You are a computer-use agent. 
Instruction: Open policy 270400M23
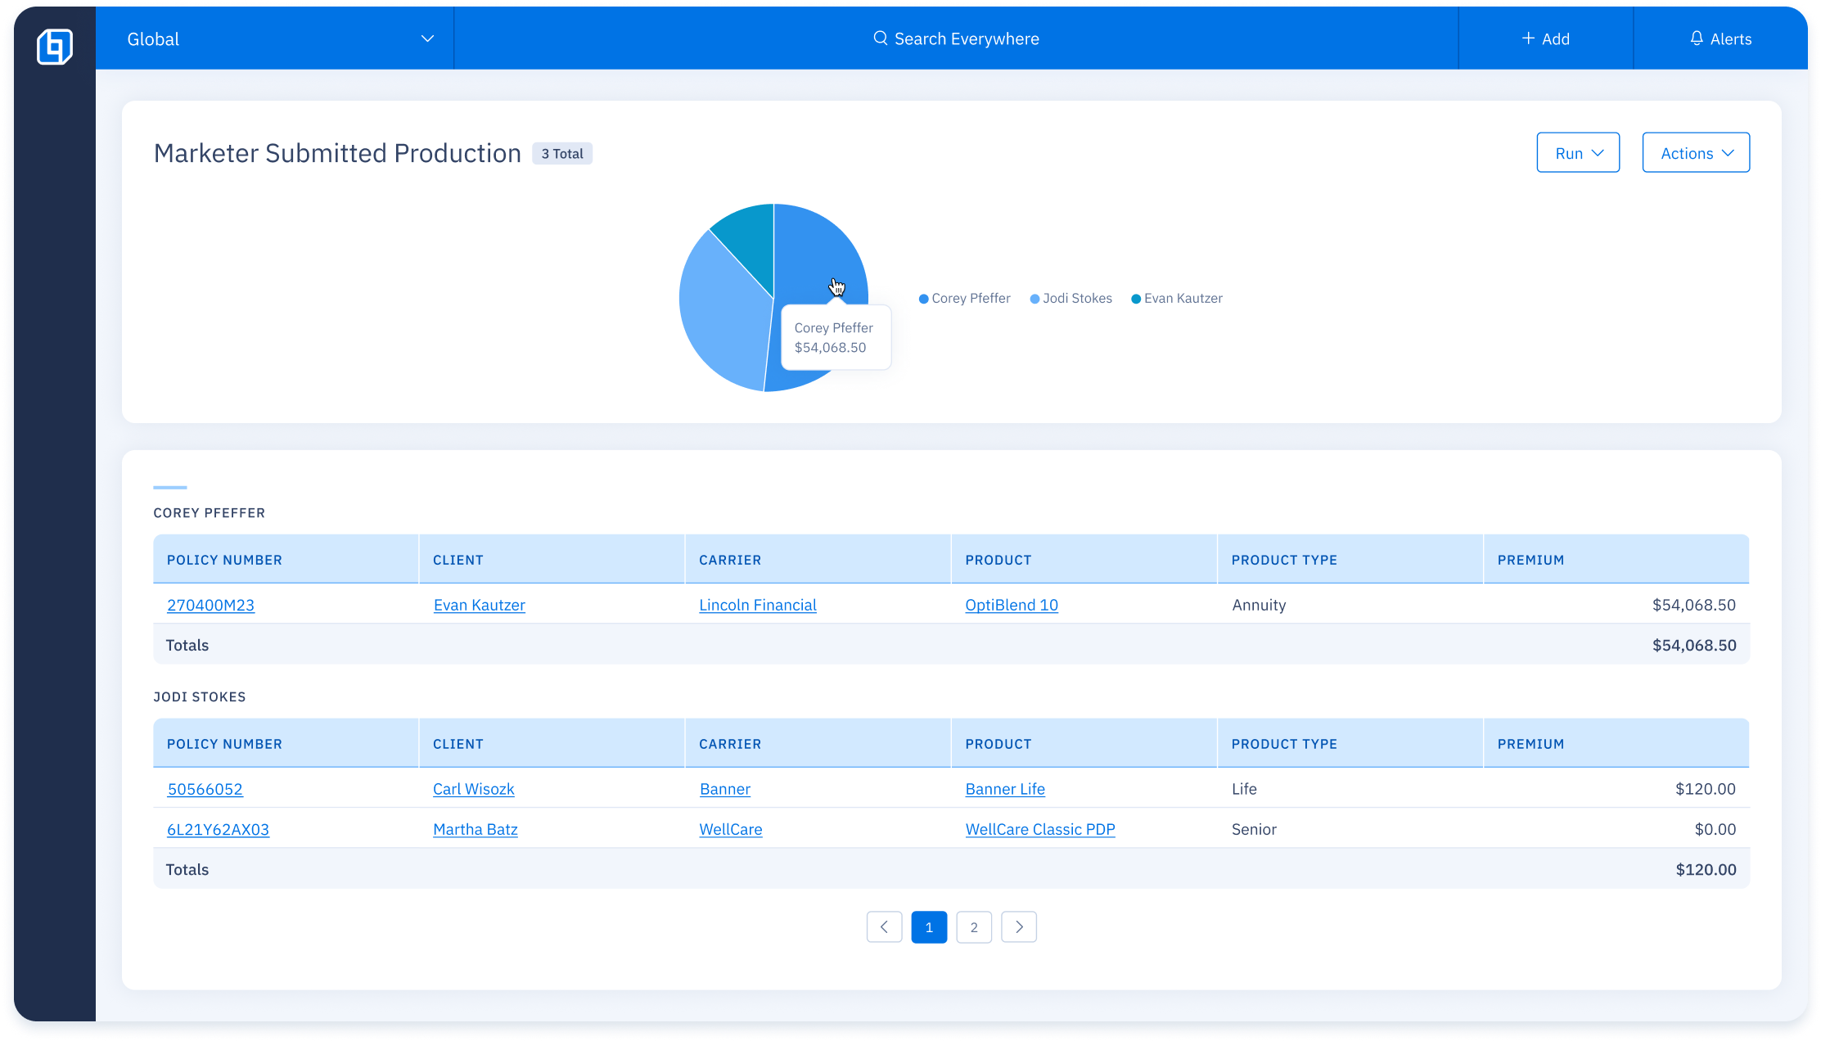point(210,605)
